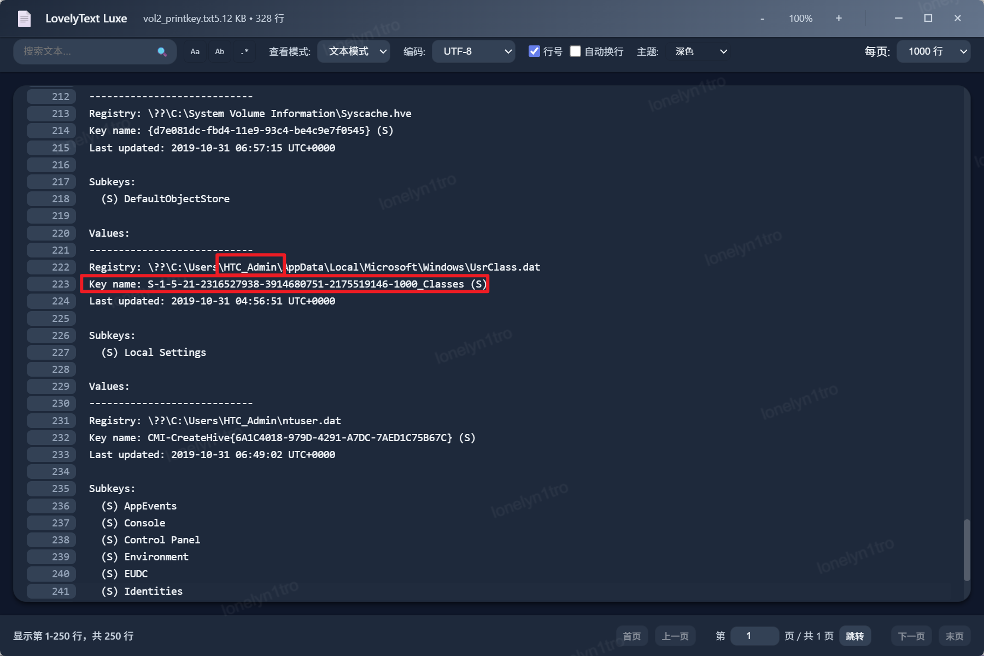Screen dimensions: 984x656
Task: Toggle case-sensitive Aa search option
Action: point(195,52)
